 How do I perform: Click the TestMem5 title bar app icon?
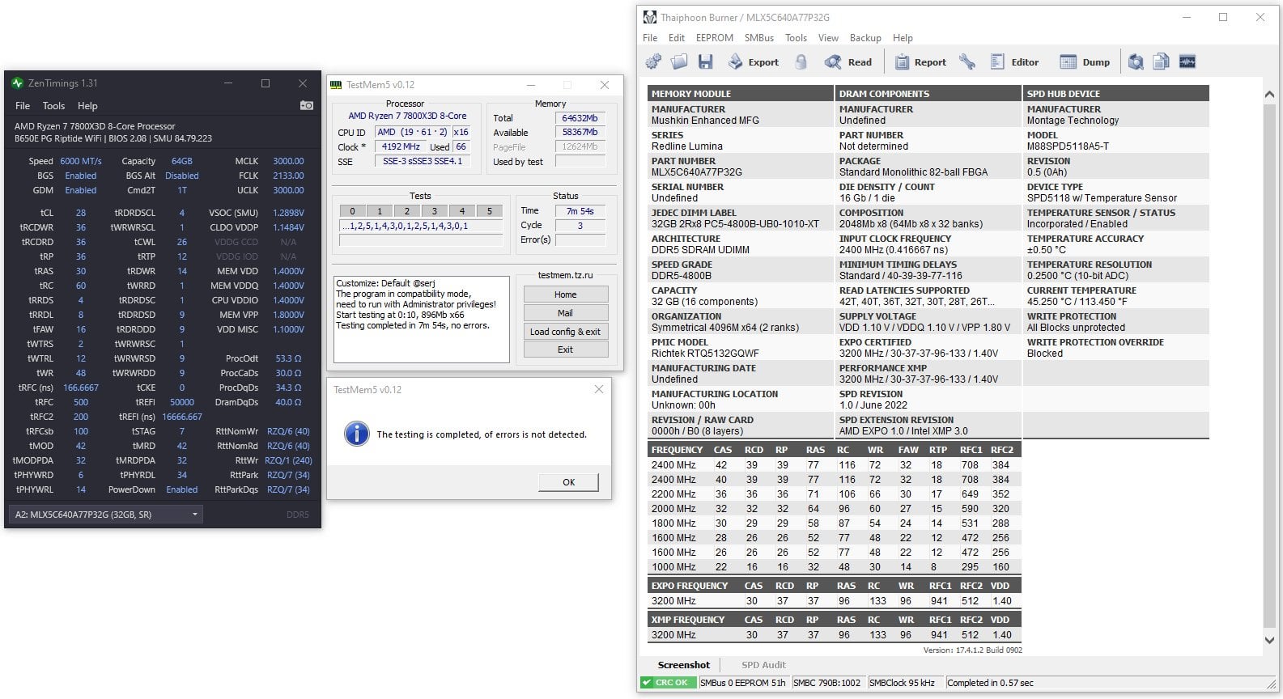coord(337,84)
